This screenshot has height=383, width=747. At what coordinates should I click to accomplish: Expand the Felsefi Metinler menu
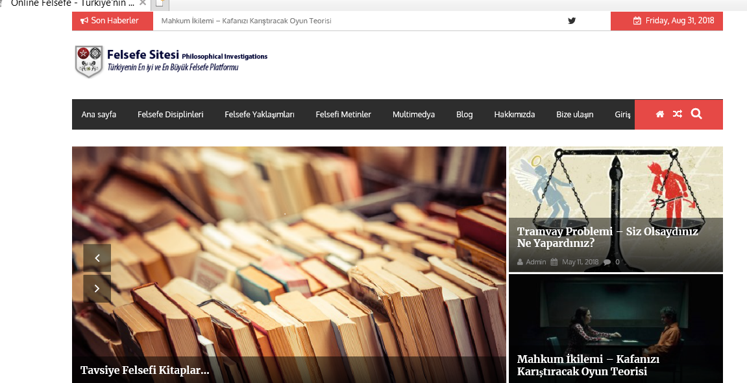(343, 115)
